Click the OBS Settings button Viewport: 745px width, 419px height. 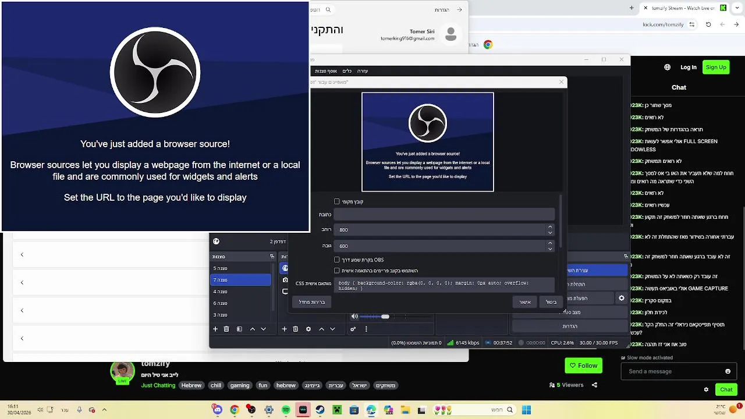tap(570, 326)
